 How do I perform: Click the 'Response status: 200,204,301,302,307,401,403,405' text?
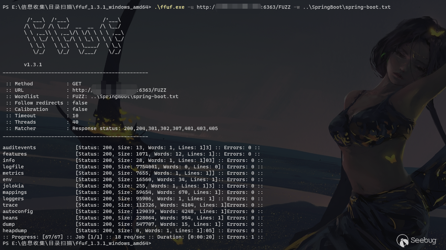pyautogui.click(x=145, y=128)
